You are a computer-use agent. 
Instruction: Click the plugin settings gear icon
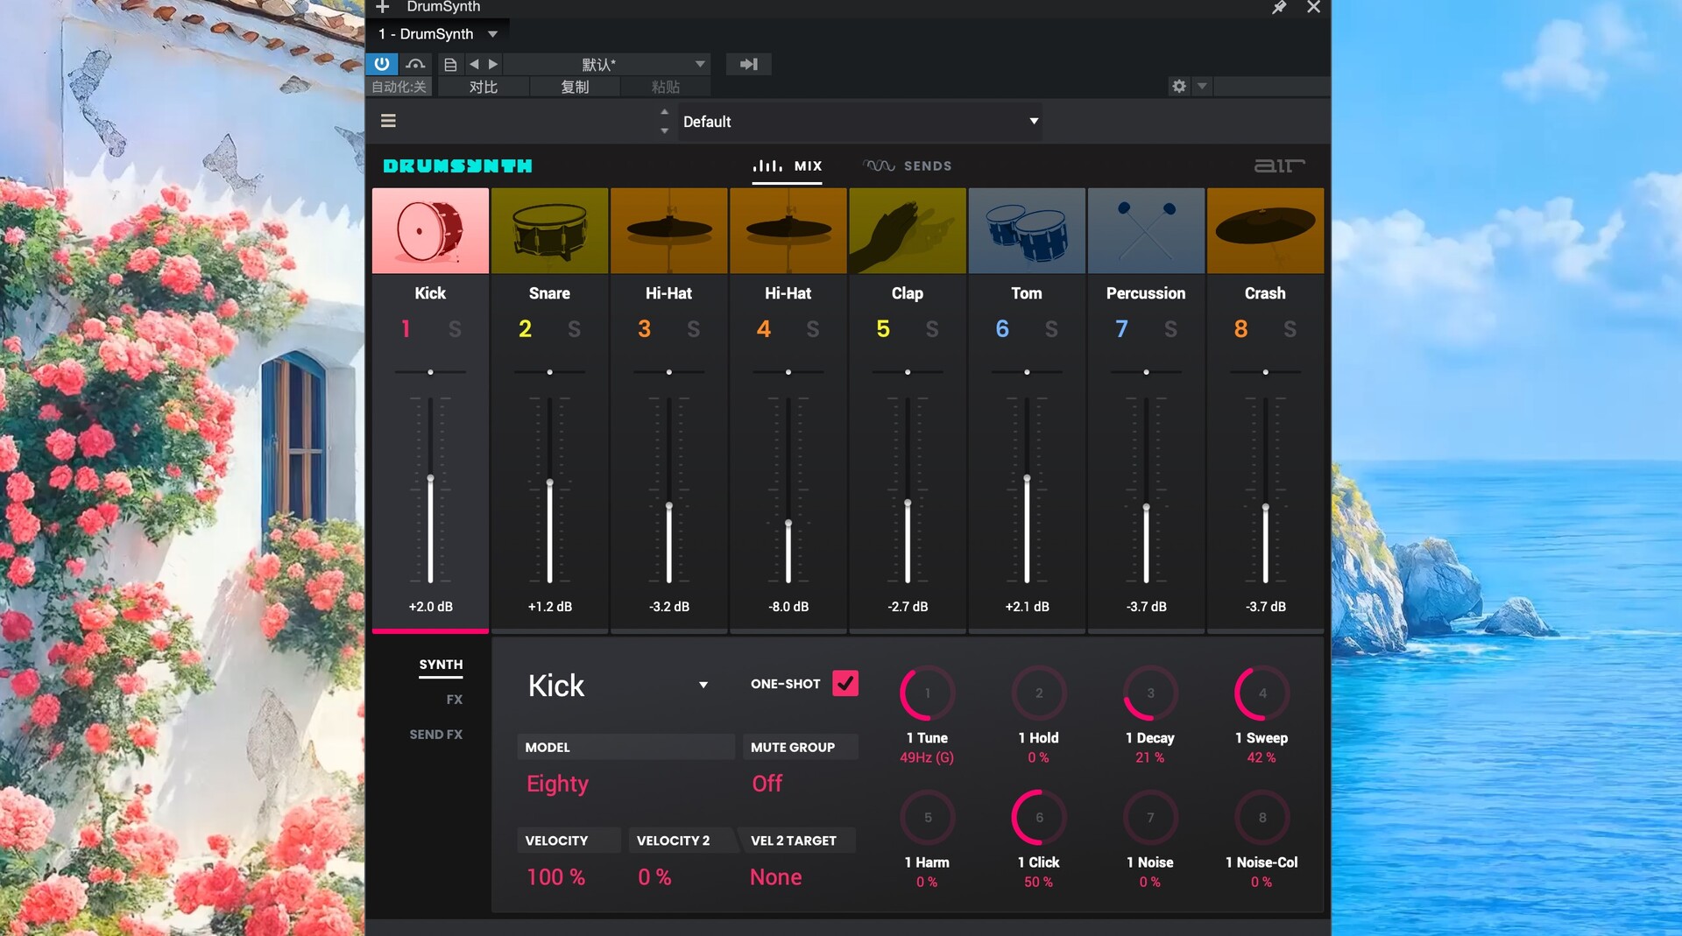point(1178,86)
